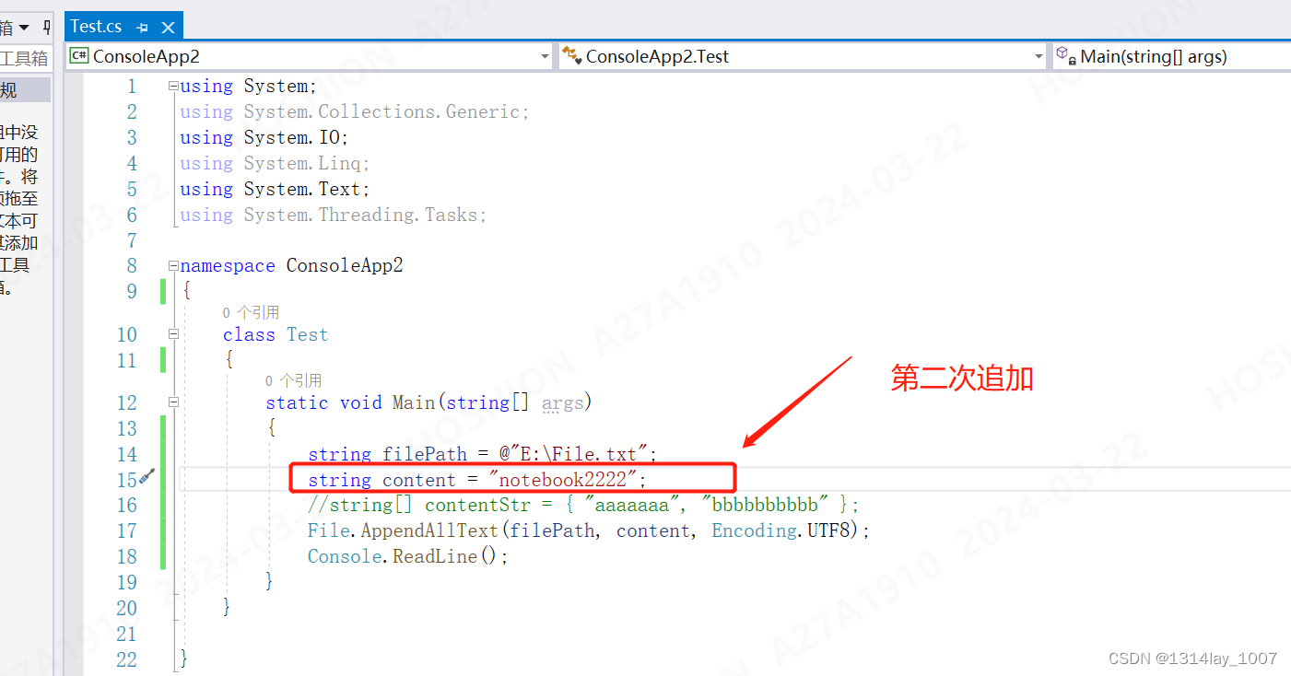The width and height of the screenshot is (1291, 676).
Task: Pin the Test.cs tab
Action: (x=142, y=28)
